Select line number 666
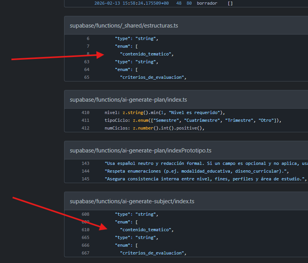 tap(85, 245)
